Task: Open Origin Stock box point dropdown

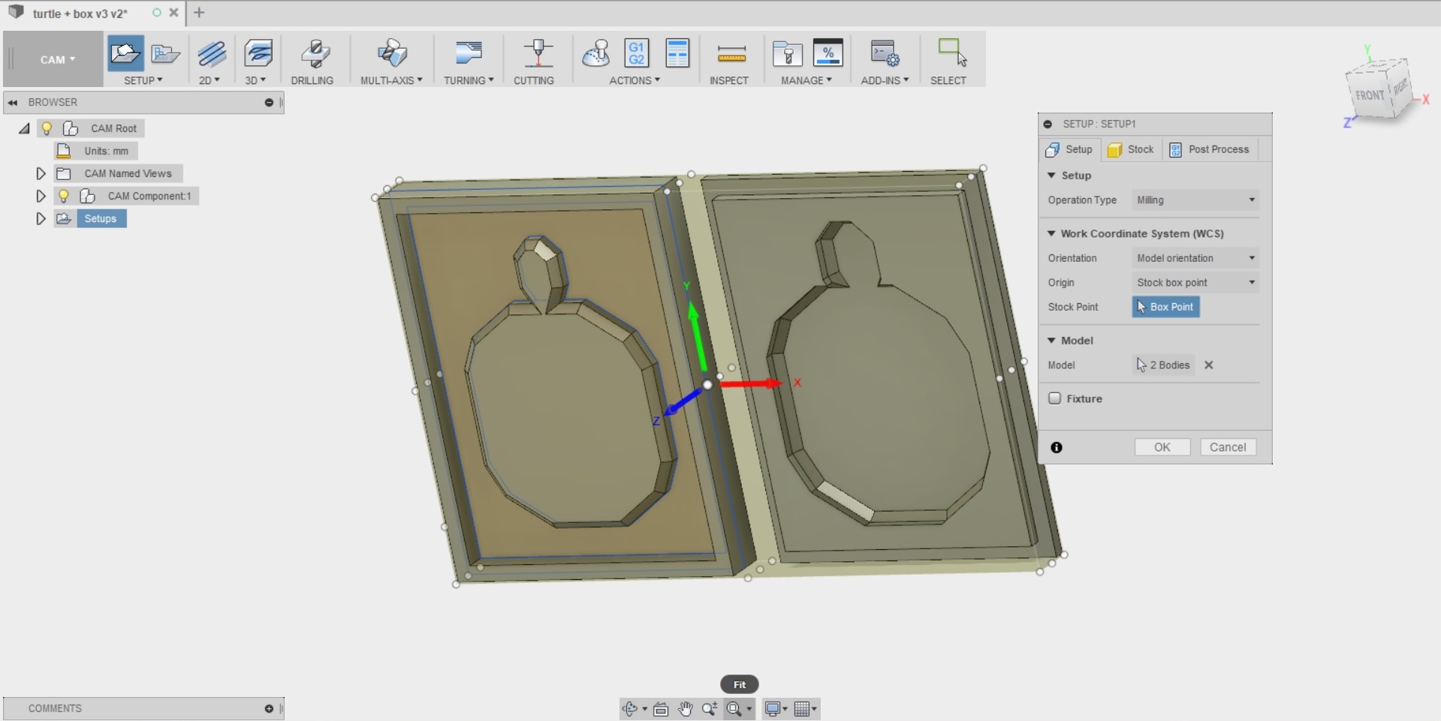Action: pyautogui.click(x=1195, y=283)
